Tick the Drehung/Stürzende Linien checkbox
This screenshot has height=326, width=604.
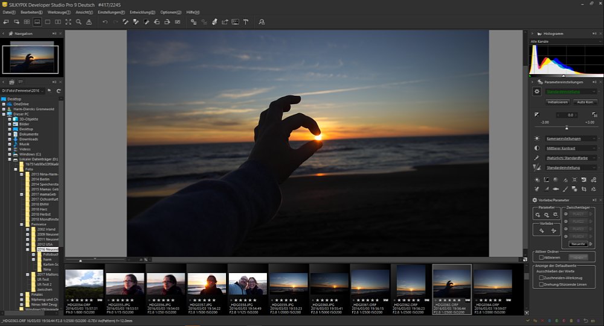[542, 284]
